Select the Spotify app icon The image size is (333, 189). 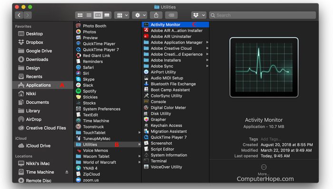[78, 91]
